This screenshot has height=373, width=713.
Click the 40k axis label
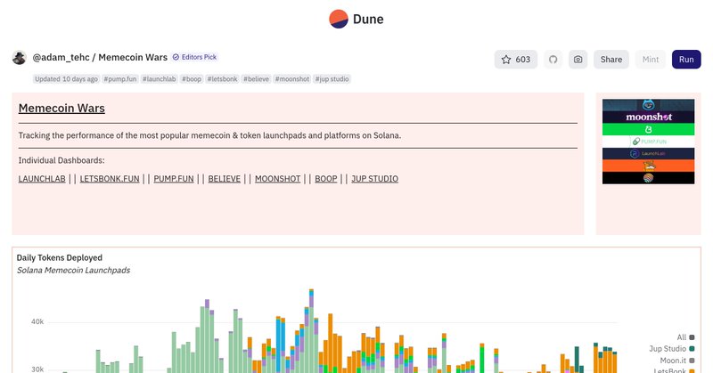[x=37, y=321]
